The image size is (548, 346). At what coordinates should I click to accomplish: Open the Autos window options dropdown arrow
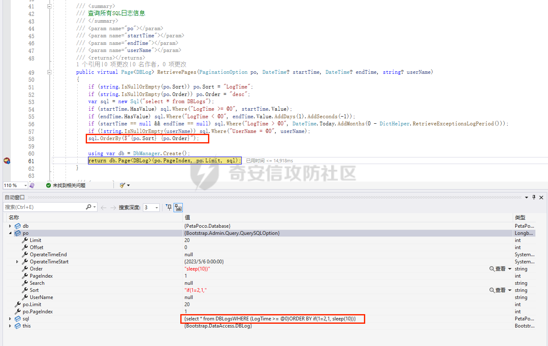pyautogui.click(x=526, y=197)
